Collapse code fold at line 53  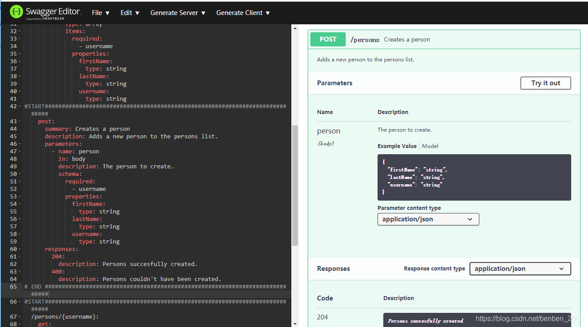(20, 196)
